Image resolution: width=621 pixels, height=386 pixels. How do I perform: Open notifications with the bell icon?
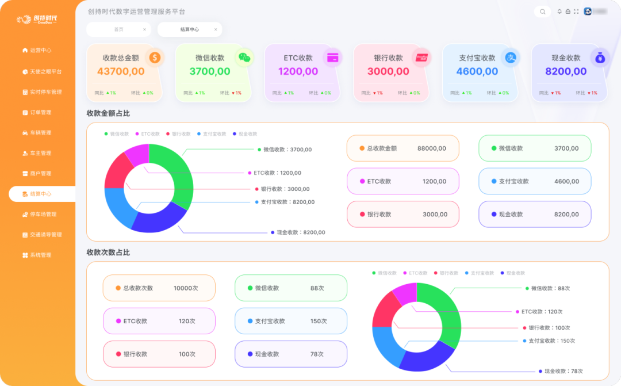559,12
